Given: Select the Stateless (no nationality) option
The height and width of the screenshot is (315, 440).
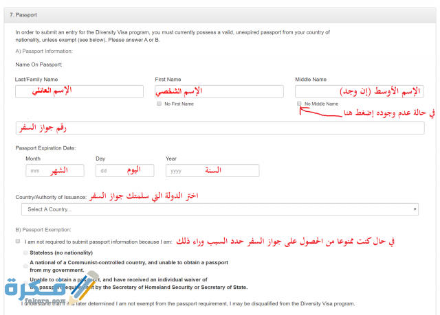Looking at the screenshot, I should point(26,253).
